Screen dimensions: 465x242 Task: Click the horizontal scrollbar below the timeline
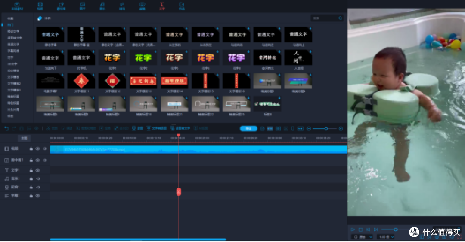(138, 239)
